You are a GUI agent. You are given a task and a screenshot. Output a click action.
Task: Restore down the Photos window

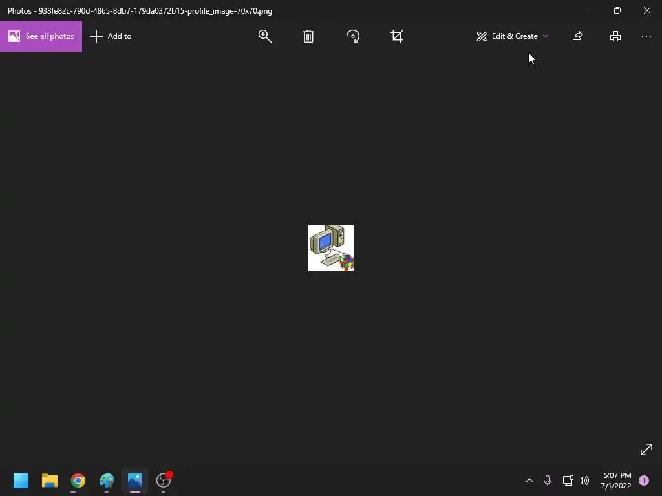[x=617, y=10]
